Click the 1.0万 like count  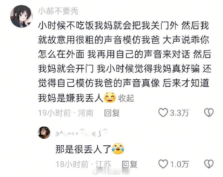pos(179,164)
